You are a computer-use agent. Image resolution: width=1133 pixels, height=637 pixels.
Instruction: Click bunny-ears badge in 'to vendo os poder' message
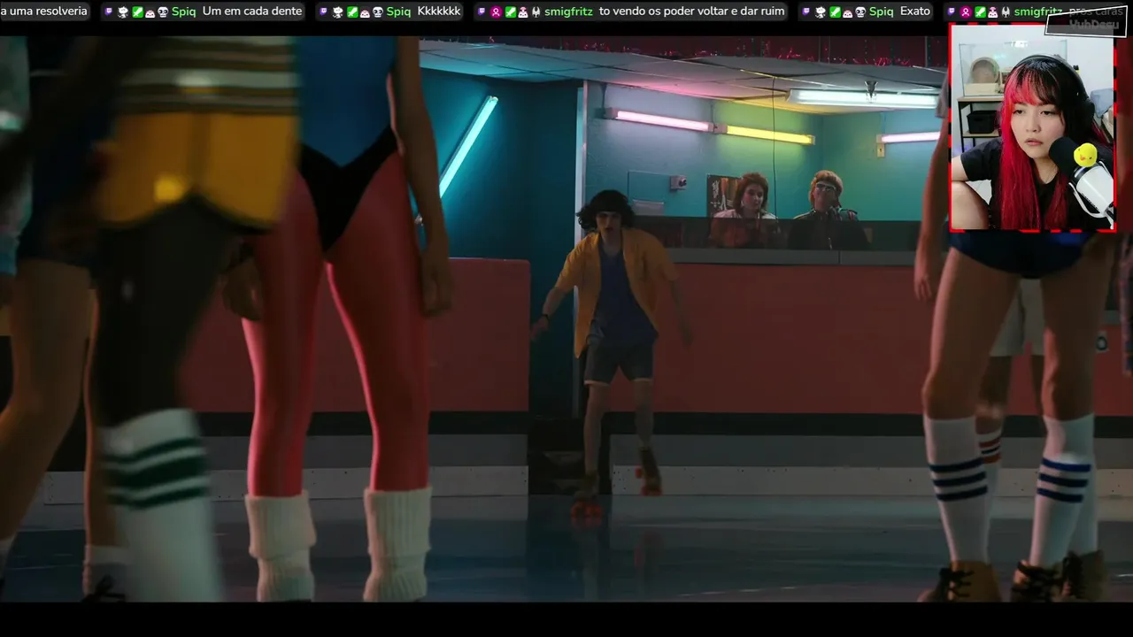536,12
